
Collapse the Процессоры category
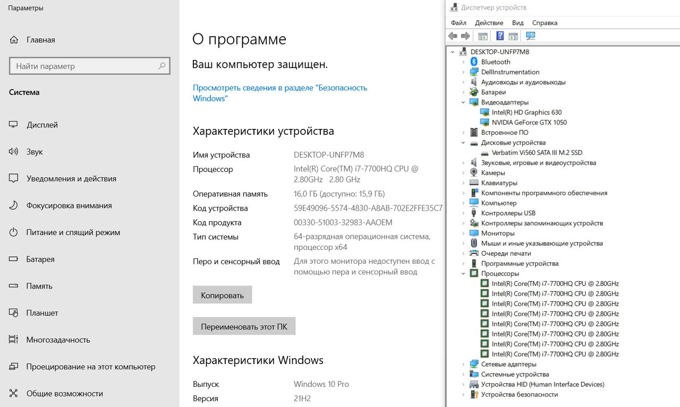pyautogui.click(x=463, y=274)
